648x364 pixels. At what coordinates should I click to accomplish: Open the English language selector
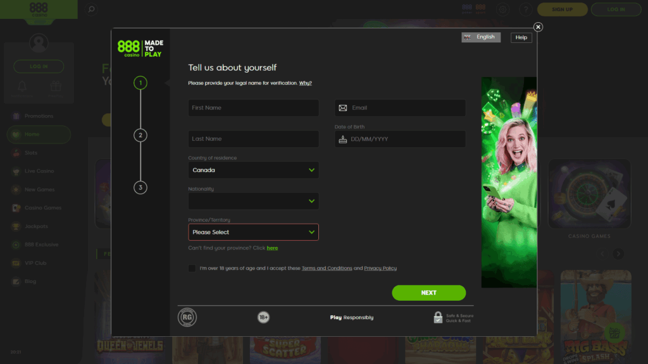coord(481,37)
